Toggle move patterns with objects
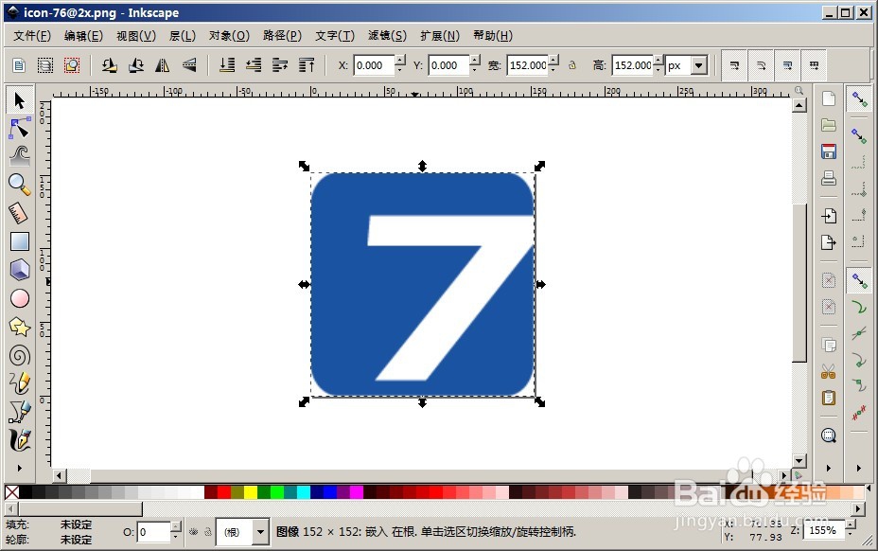The image size is (878, 551). click(x=815, y=65)
